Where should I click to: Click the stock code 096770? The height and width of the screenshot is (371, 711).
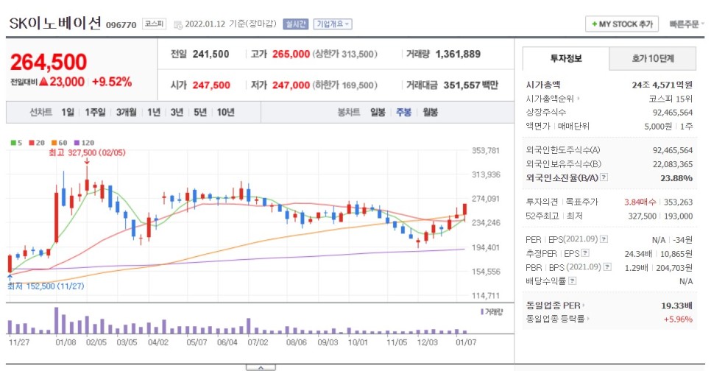pos(121,25)
